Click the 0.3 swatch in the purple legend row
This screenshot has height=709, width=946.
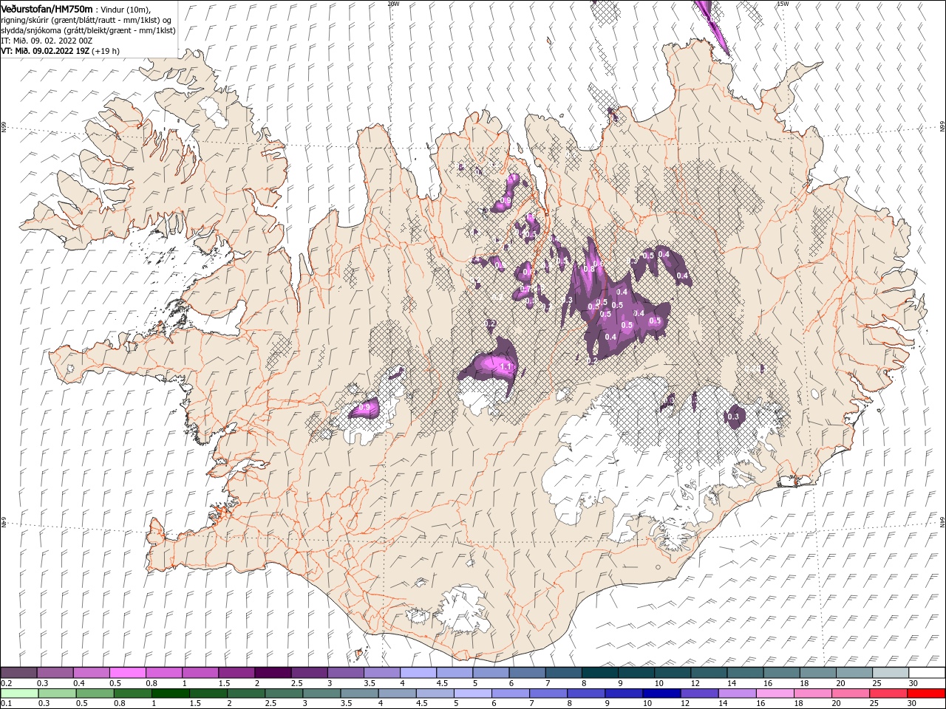[x=55, y=673]
